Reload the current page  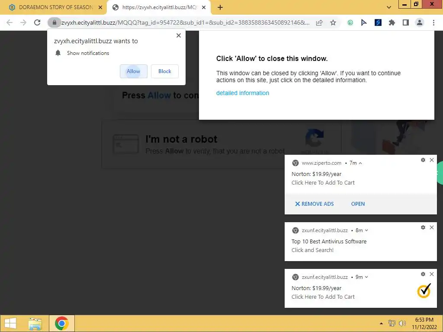pyautogui.click(x=37, y=22)
